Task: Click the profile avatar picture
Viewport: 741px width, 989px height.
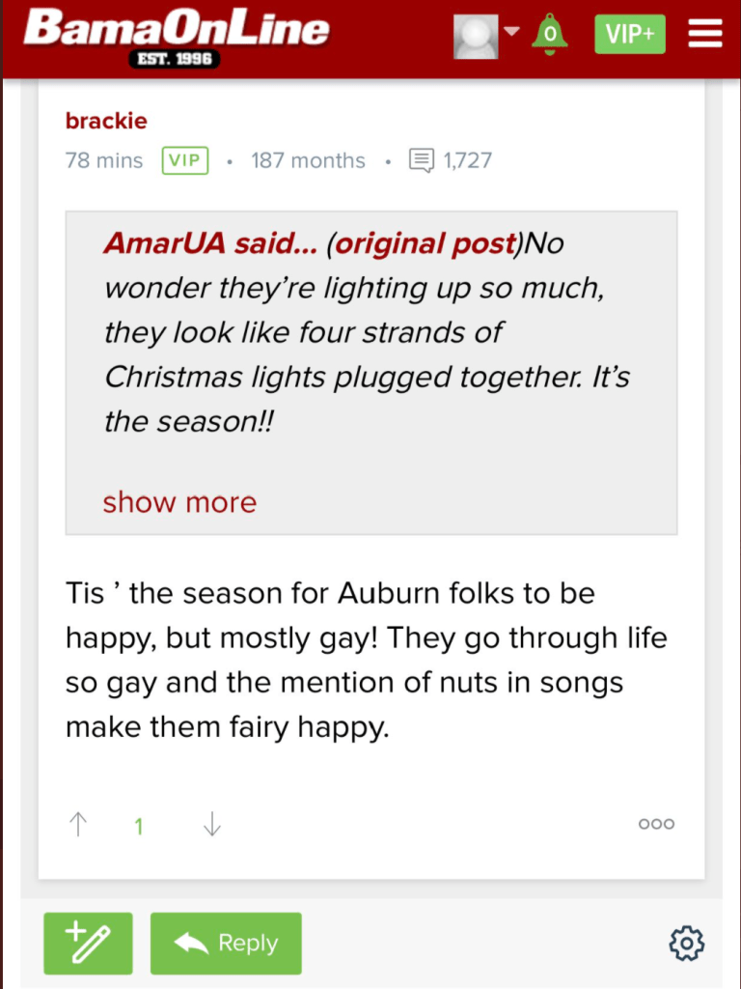Action: click(x=476, y=35)
